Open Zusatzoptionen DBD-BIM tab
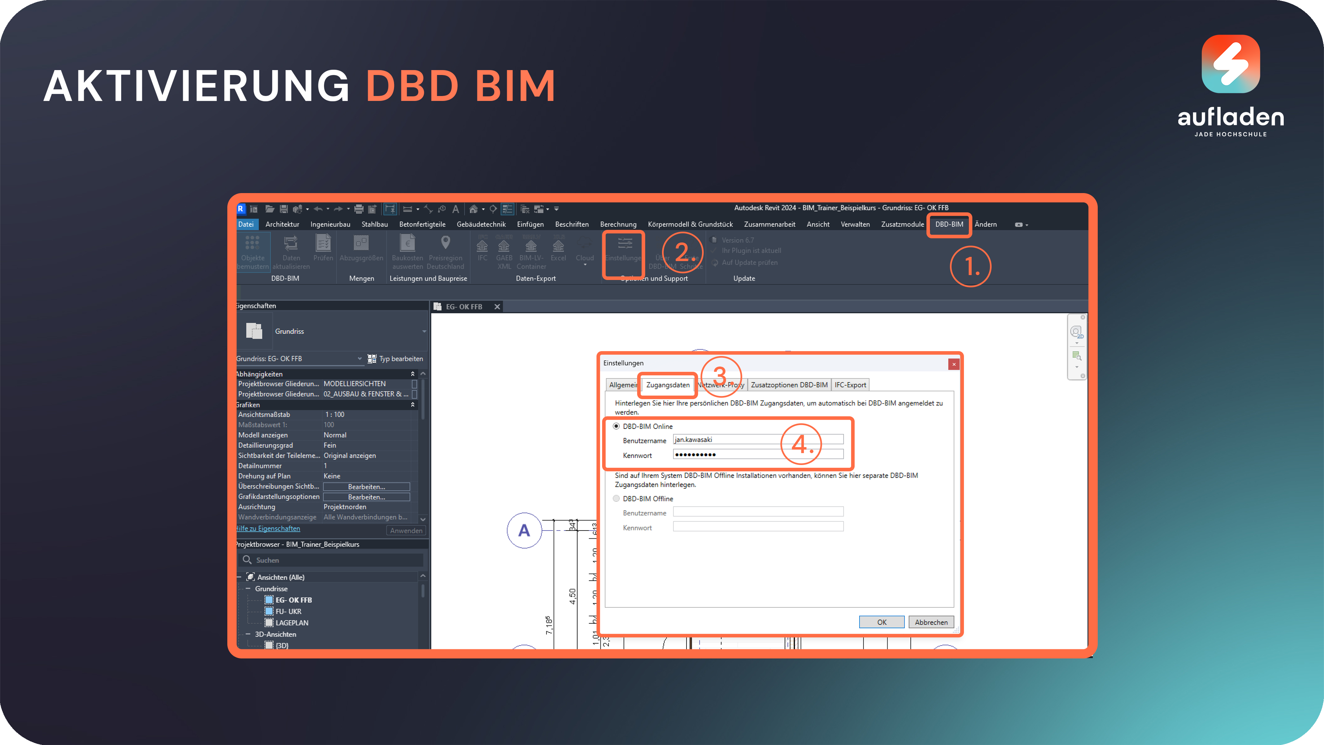Screen dimensions: 1324x745 tap(789, 384)
